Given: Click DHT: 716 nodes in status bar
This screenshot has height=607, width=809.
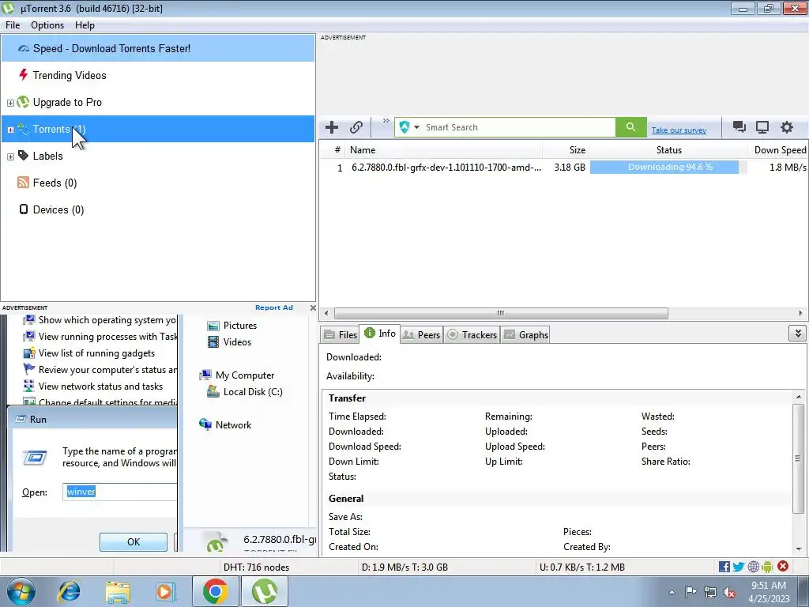Looking at the screenshot, I should click(x=257, y=567).
